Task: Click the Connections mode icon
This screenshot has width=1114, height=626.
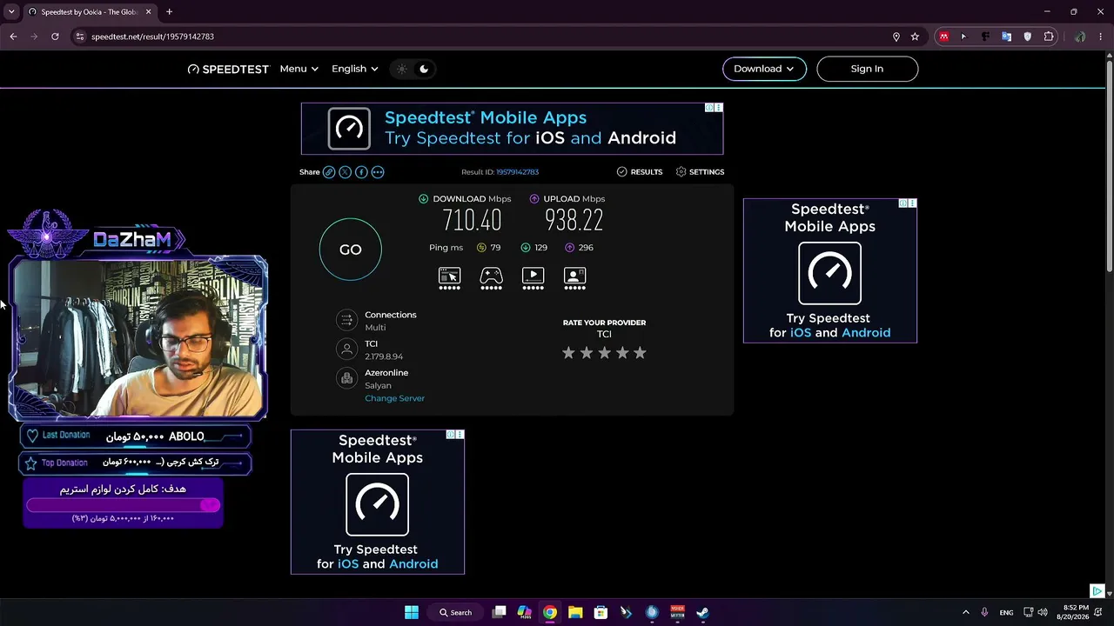Action: click(x=346, y=320)
